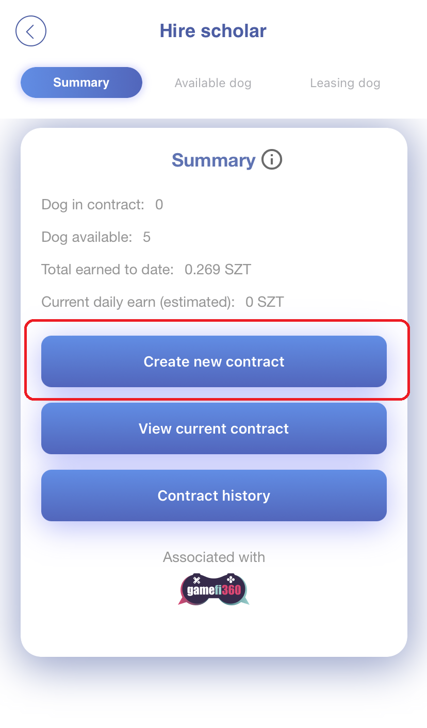Click the 0 SZT daily estimate value
Image resolution: width=427 pixels, height=728 pixels.
[265, 302]
